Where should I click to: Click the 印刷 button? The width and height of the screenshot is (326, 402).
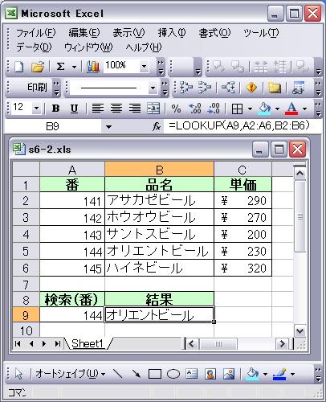(x=37, y=87)
